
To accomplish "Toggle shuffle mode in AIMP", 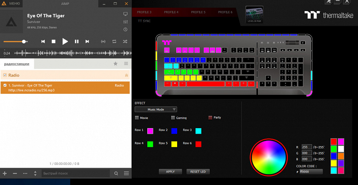I will [125, 42].
